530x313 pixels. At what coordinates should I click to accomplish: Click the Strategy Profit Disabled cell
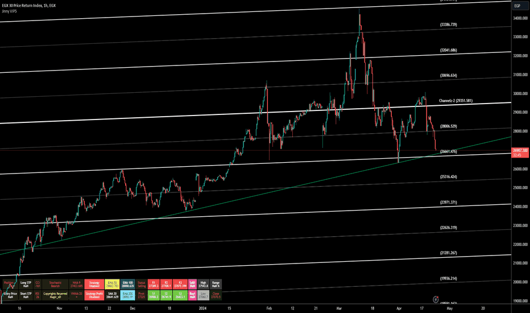tap(94, 295)
